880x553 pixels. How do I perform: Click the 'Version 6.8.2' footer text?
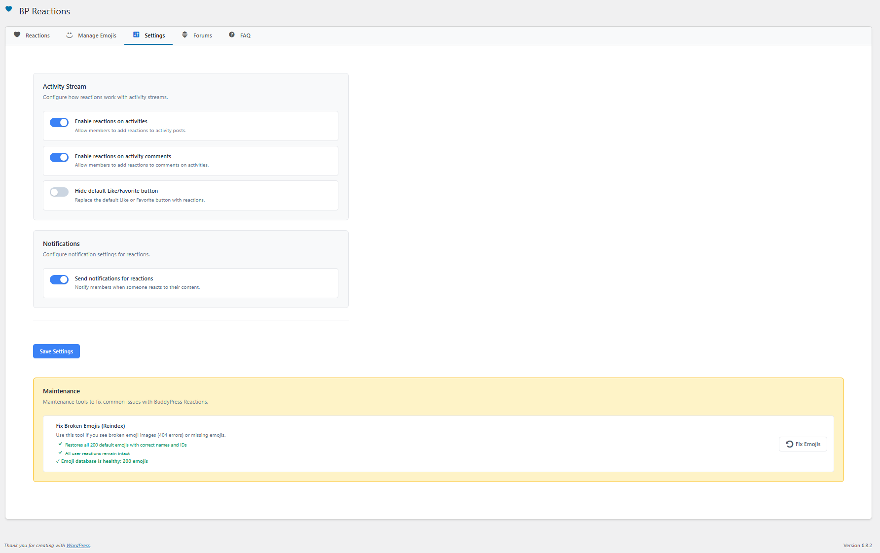(857, 546)
